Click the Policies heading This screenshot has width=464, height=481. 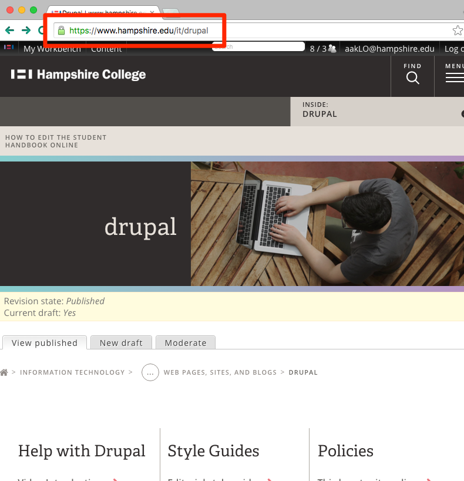click(345, 451)
